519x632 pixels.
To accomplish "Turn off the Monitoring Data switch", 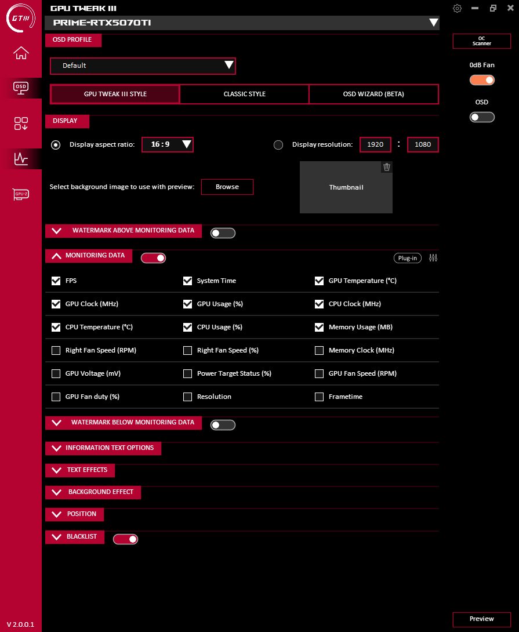I will point(153,258).
